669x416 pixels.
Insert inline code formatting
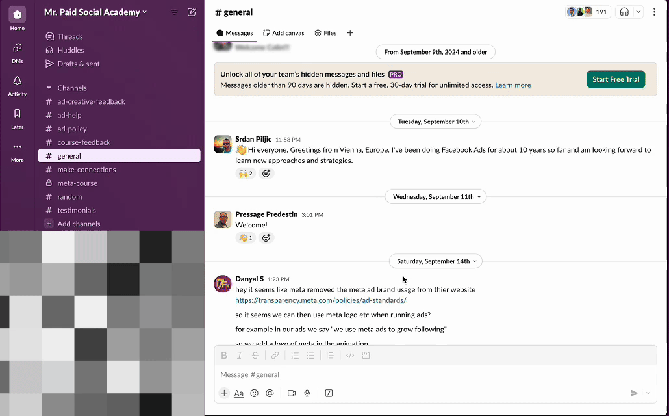[x=350, y=356]
